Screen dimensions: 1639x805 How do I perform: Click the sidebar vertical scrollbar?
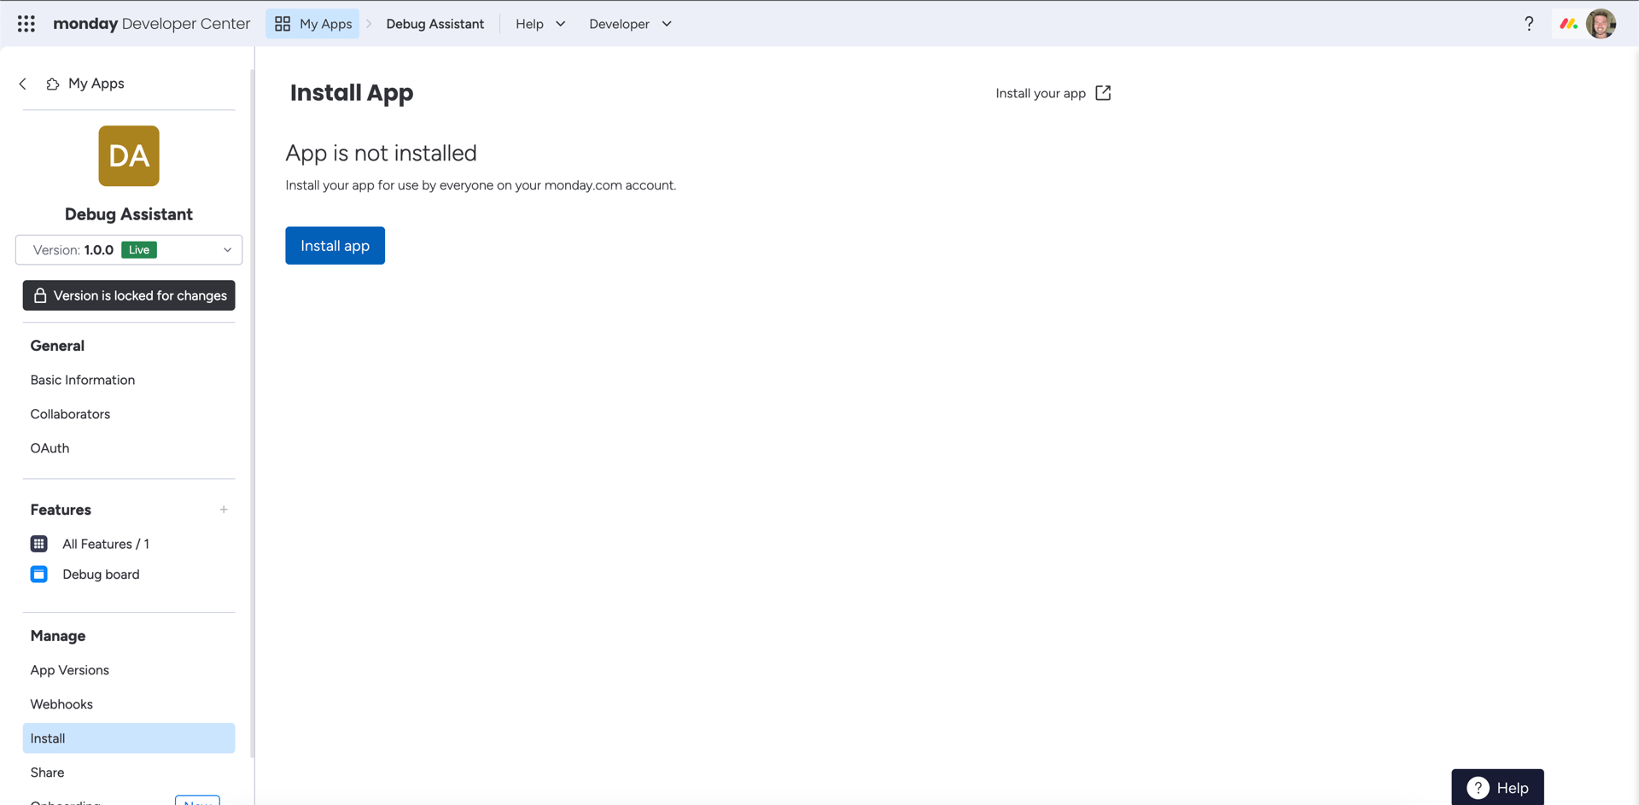point(252,414)
